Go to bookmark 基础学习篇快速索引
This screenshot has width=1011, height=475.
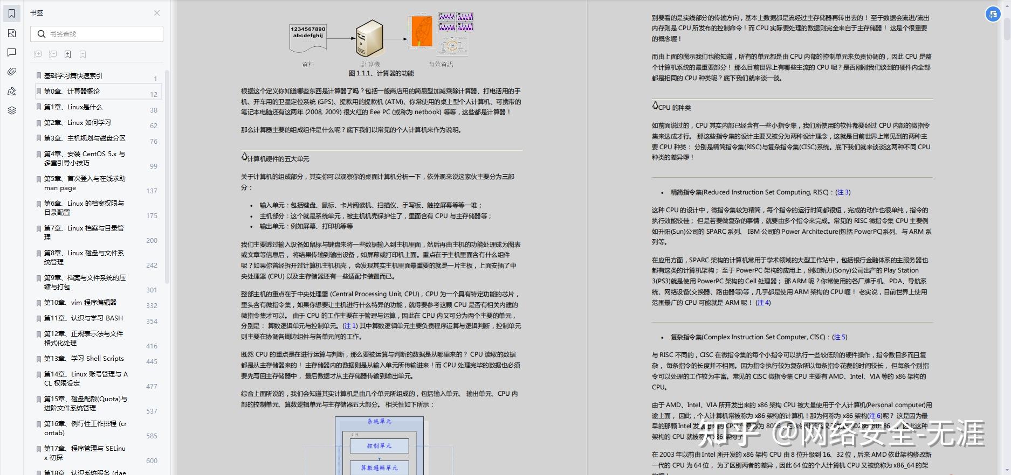click(x=73, y=76)
